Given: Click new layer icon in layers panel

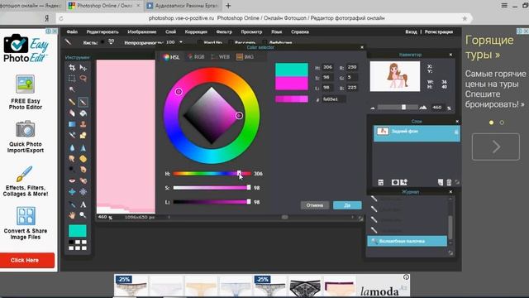Looking at the screenshot, I should pos(441,182).
